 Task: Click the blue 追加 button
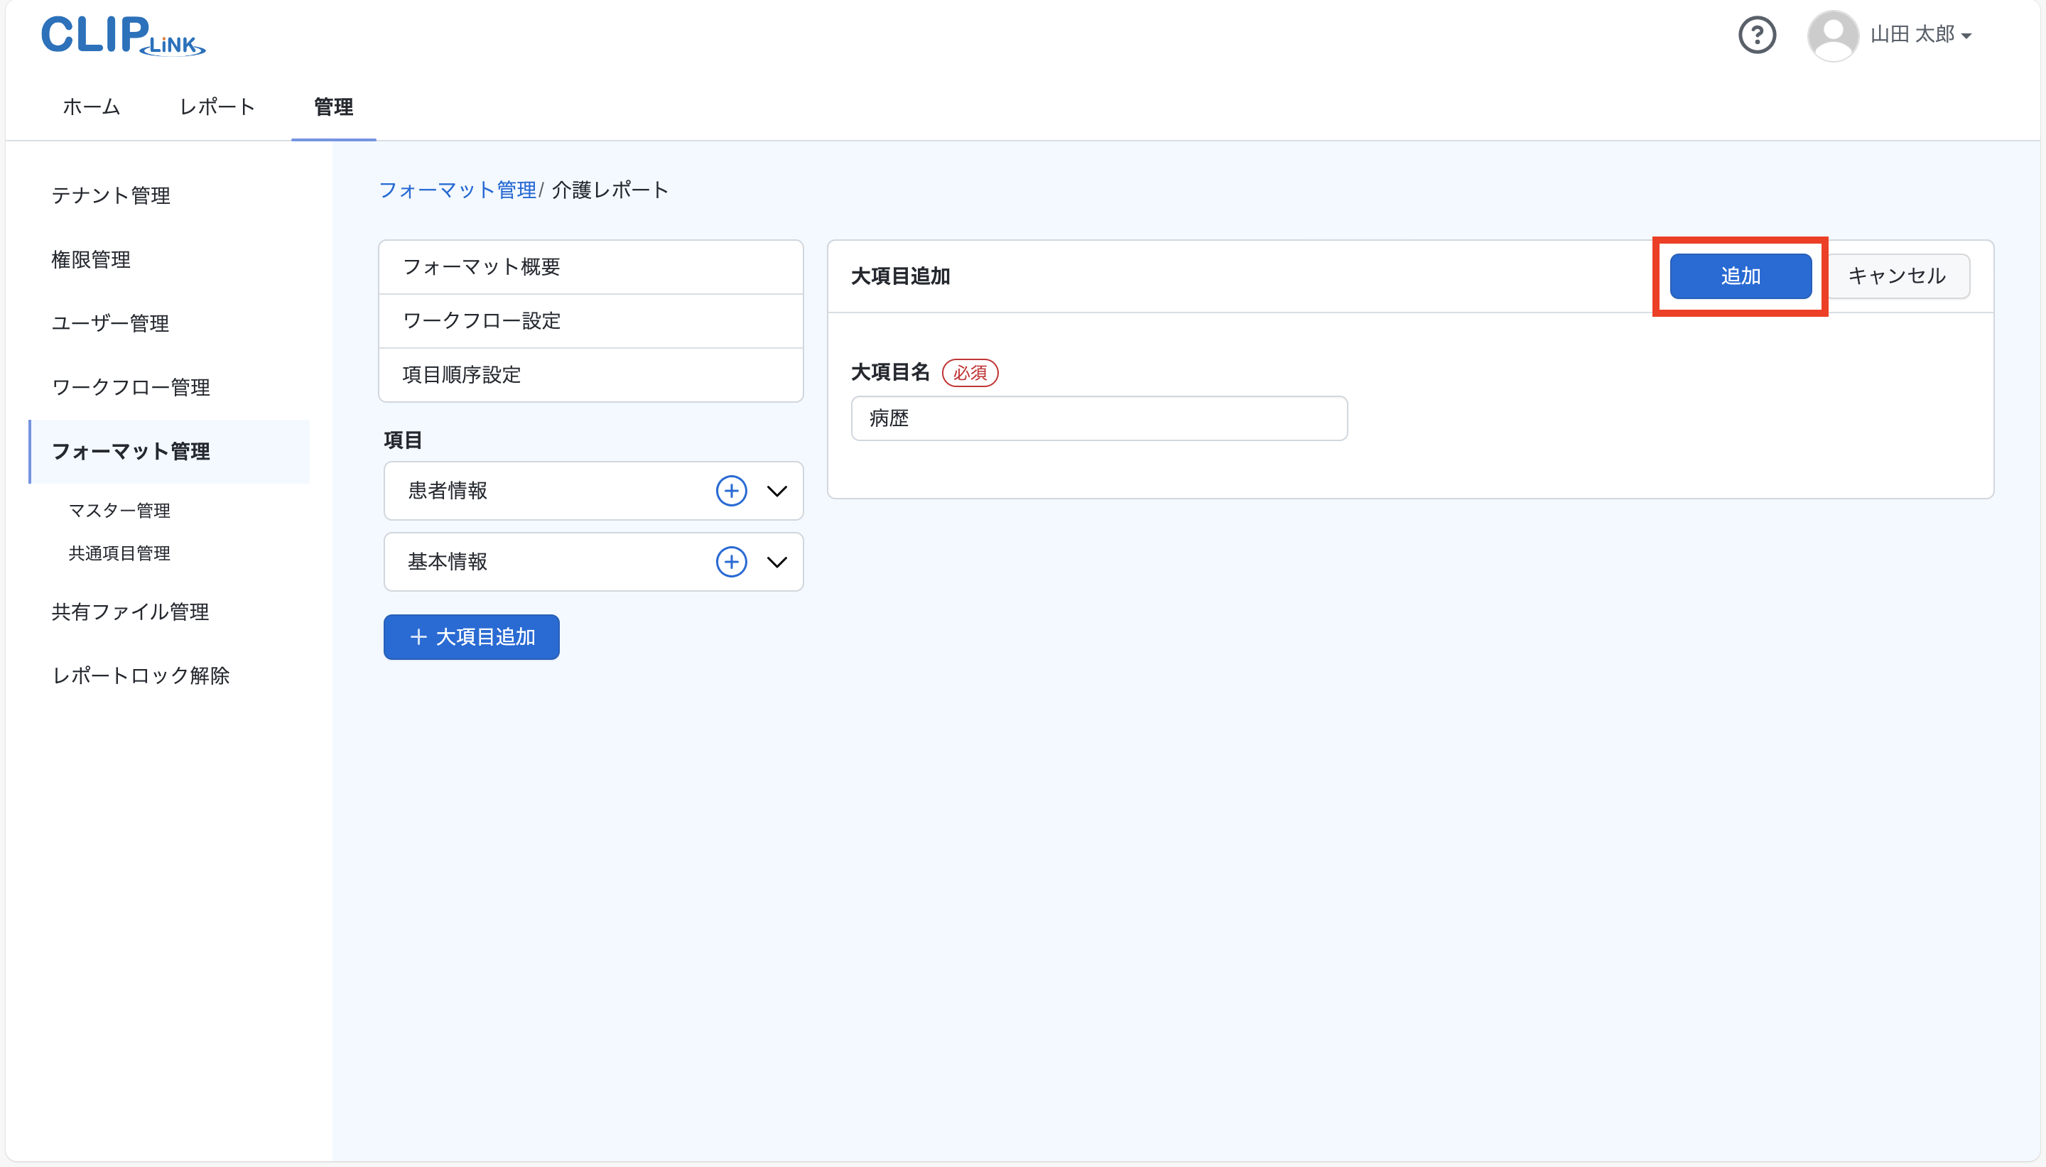click(x=1740, y=276)
